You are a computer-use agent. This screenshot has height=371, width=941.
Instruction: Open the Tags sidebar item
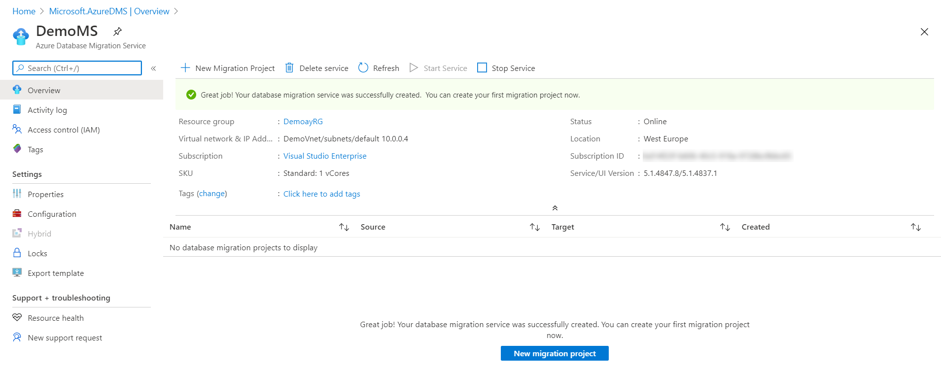pyautogui.click(x=35, y=150)
